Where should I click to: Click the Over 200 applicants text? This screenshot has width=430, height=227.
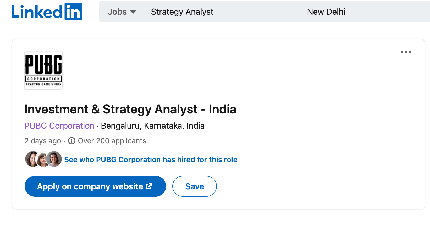click(x=112, y=141)
